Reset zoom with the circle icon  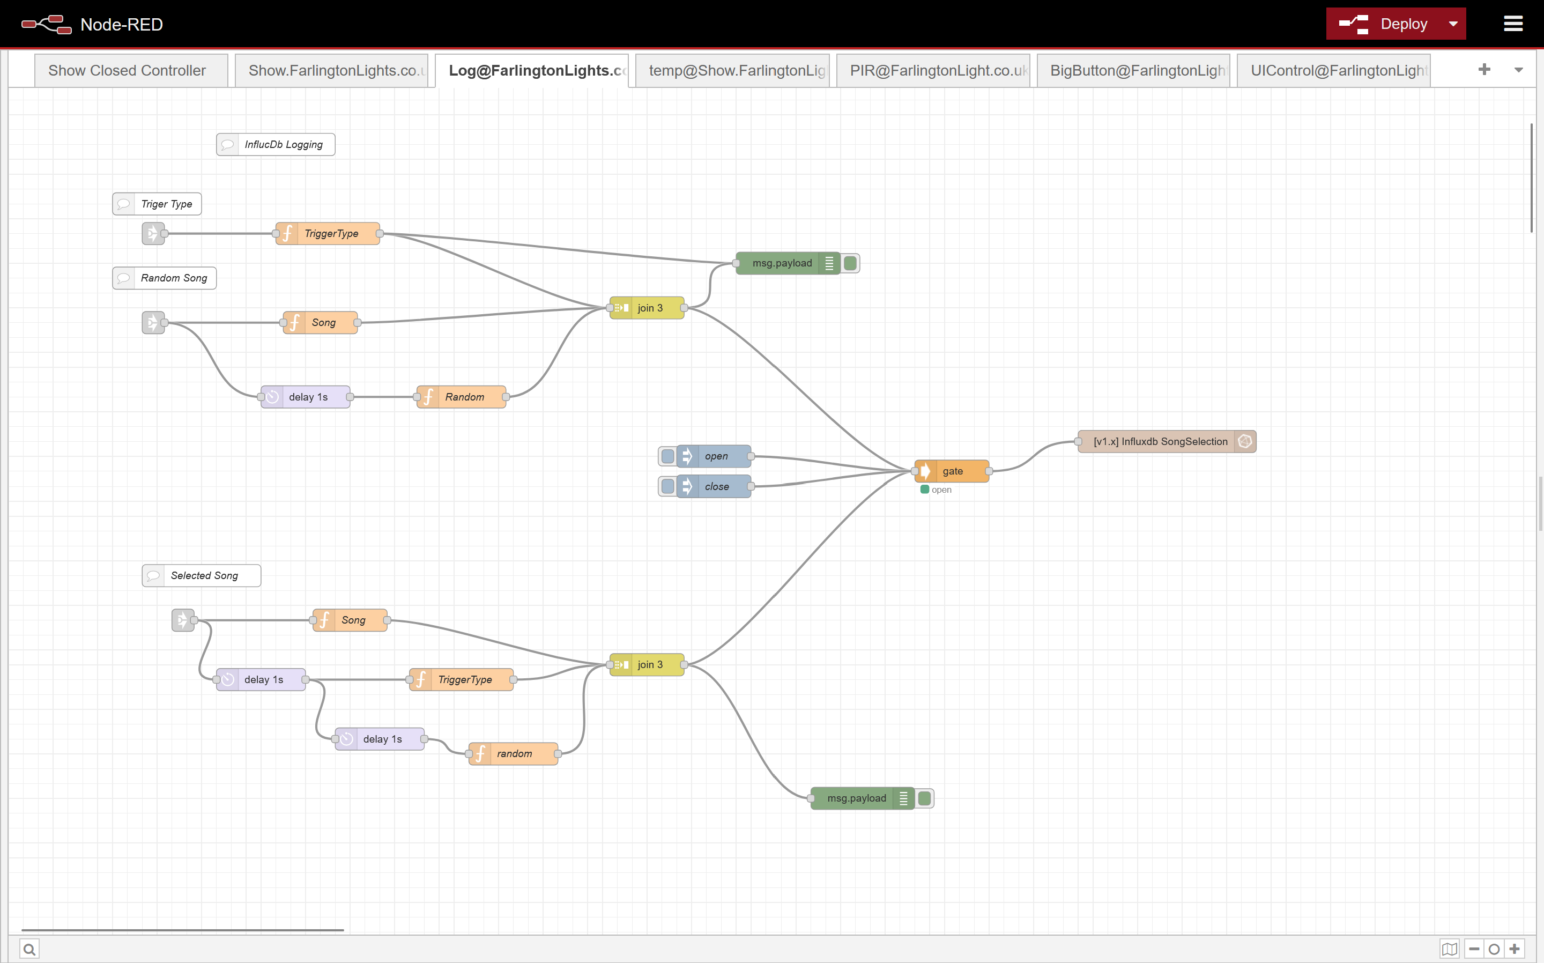1494,949
